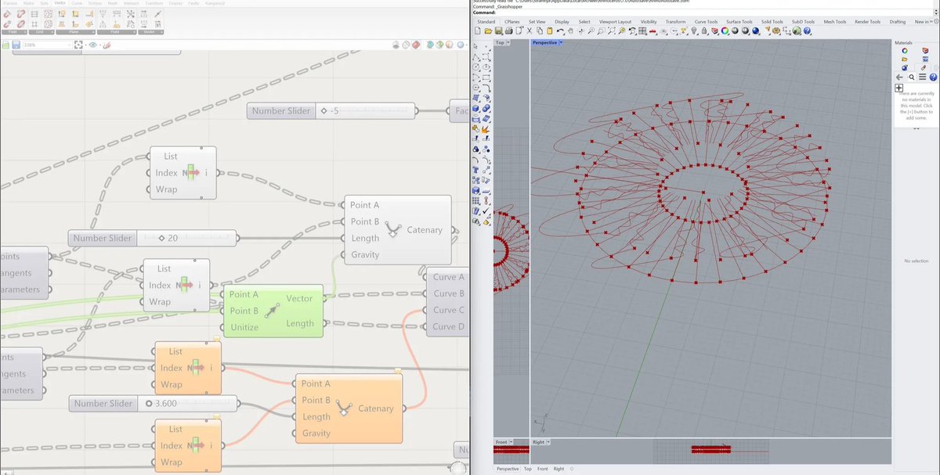Click the Grasshopper sketch pencil icon
The height and width of the screenshot is (475, 940).
tap(107, 45)
